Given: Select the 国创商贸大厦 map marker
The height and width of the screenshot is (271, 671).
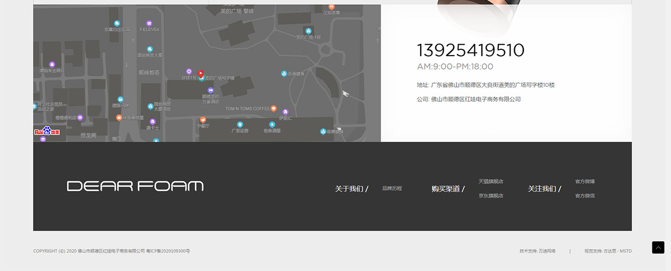Looking at the screenshot, I should (150, 49).
